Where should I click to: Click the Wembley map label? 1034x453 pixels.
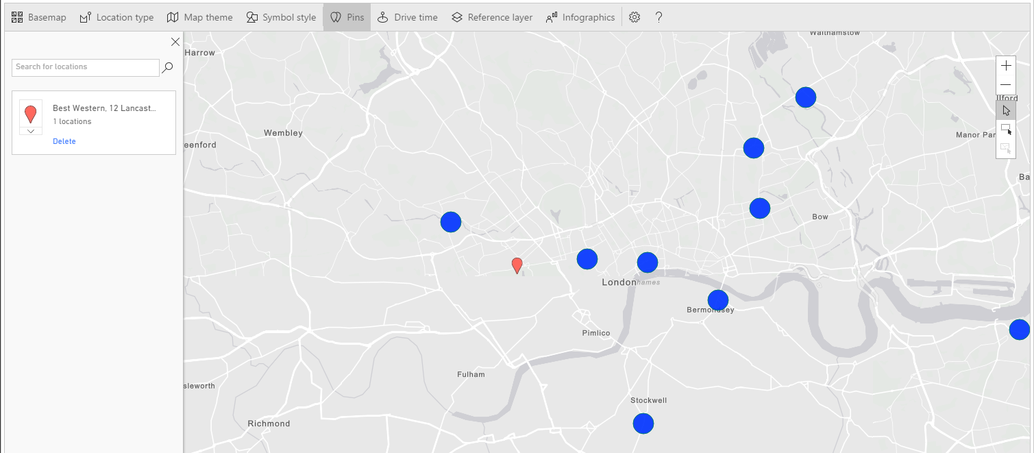[x=283, y=133]
